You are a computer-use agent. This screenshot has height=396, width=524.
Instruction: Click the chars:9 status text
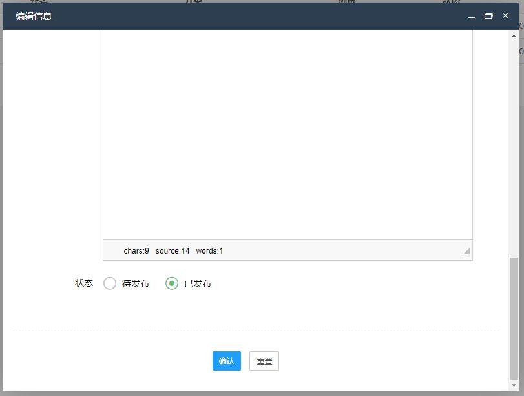coord(136,250)
